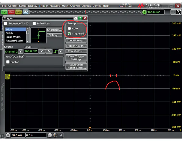Click the 0.0 s horizontal position field

(x=36, y=135)
